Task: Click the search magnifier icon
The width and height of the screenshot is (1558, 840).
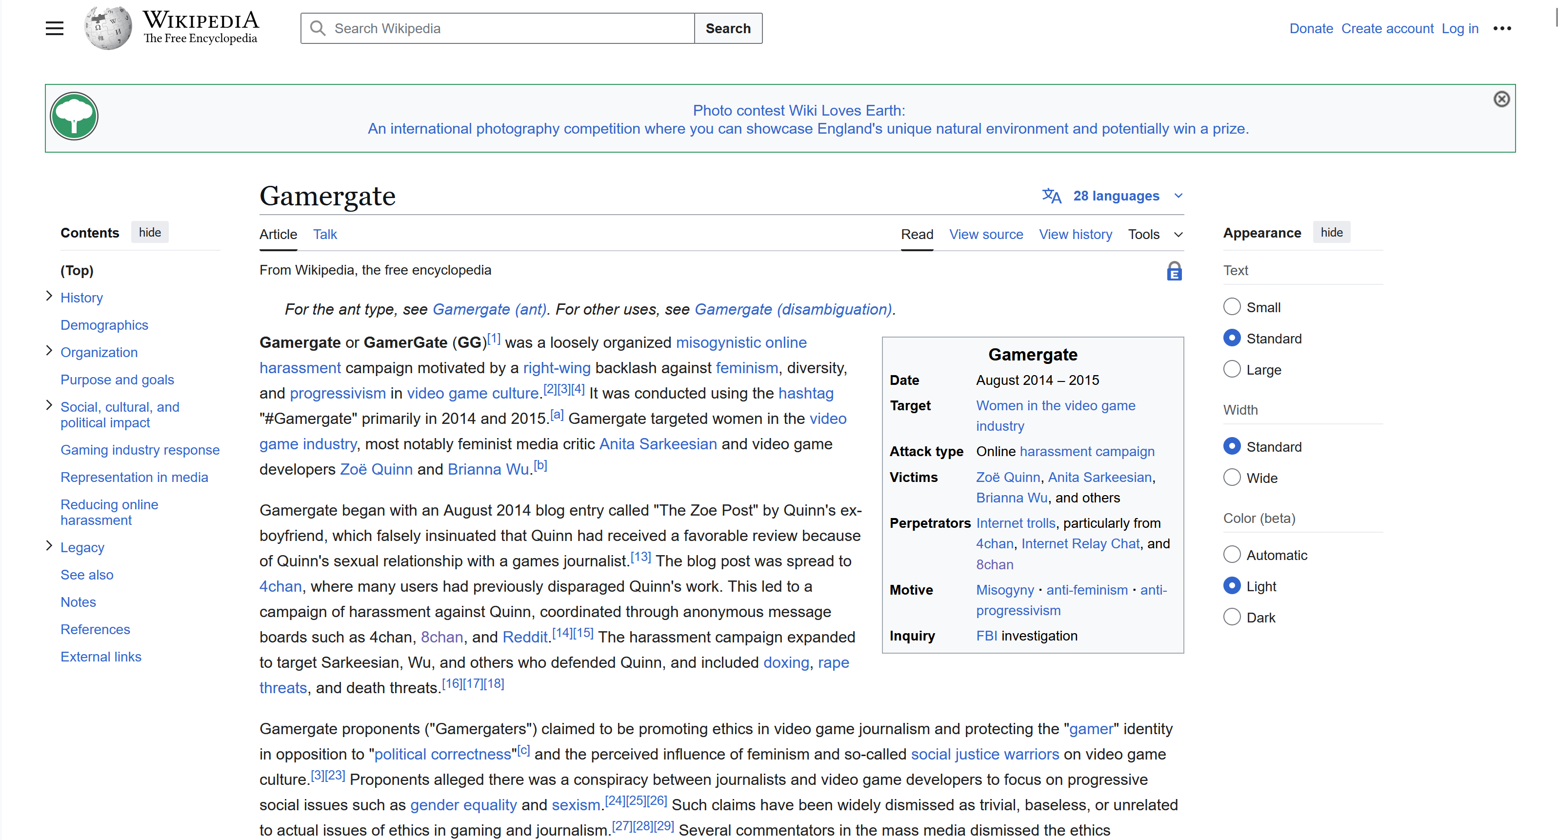Action: (x=318, y=28)
